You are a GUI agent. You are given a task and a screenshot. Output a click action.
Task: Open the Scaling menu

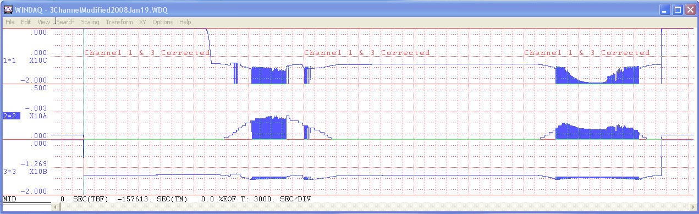[x=90, y=22]
